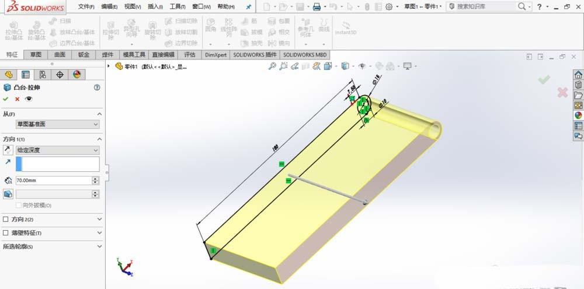
Task: Open the 编辑 menu
Action: (109, 6)
